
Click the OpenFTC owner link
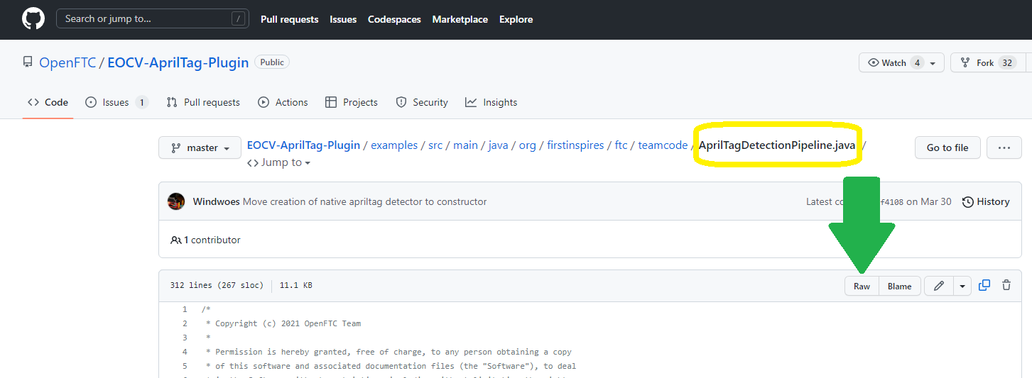click(67, 62)
